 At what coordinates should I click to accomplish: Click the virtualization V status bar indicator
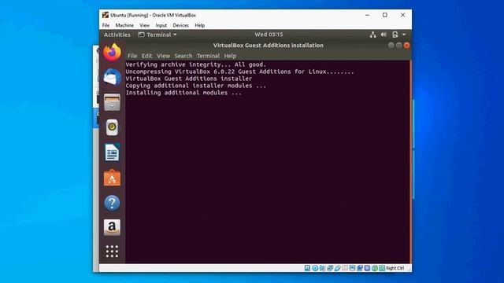367,268
